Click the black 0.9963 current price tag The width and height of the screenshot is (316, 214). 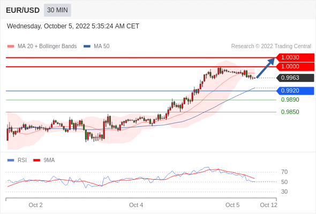[295, 78]
